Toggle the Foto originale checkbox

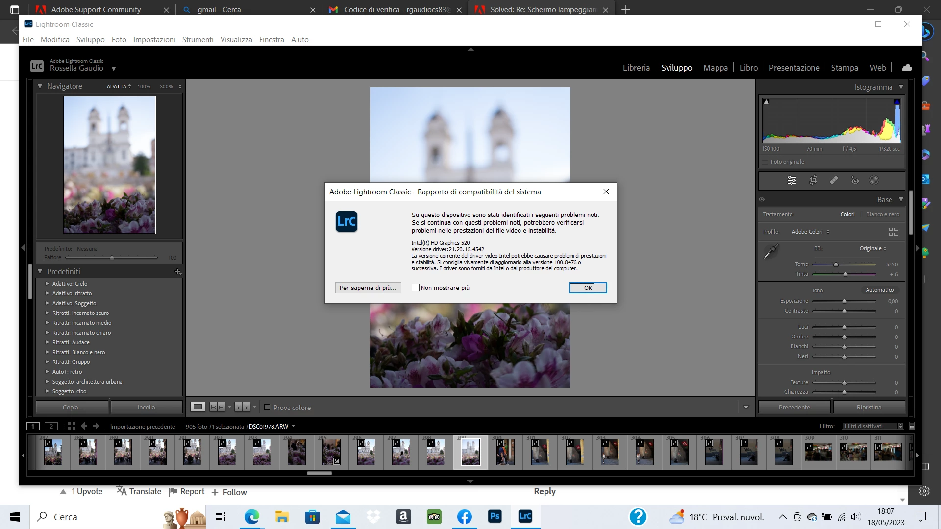[x=765, y=162]
